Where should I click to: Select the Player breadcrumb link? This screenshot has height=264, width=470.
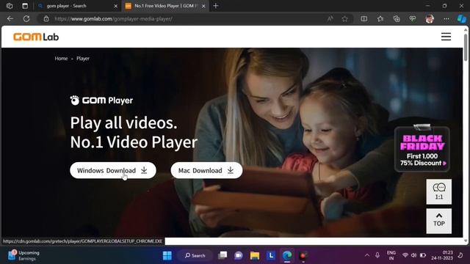(x=83, y=59)
